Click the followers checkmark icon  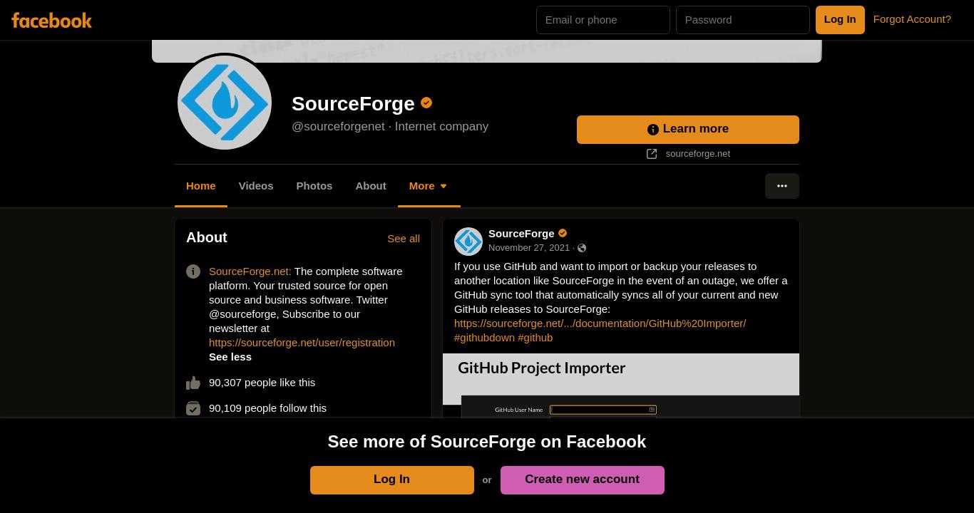[x=193, y=408]
